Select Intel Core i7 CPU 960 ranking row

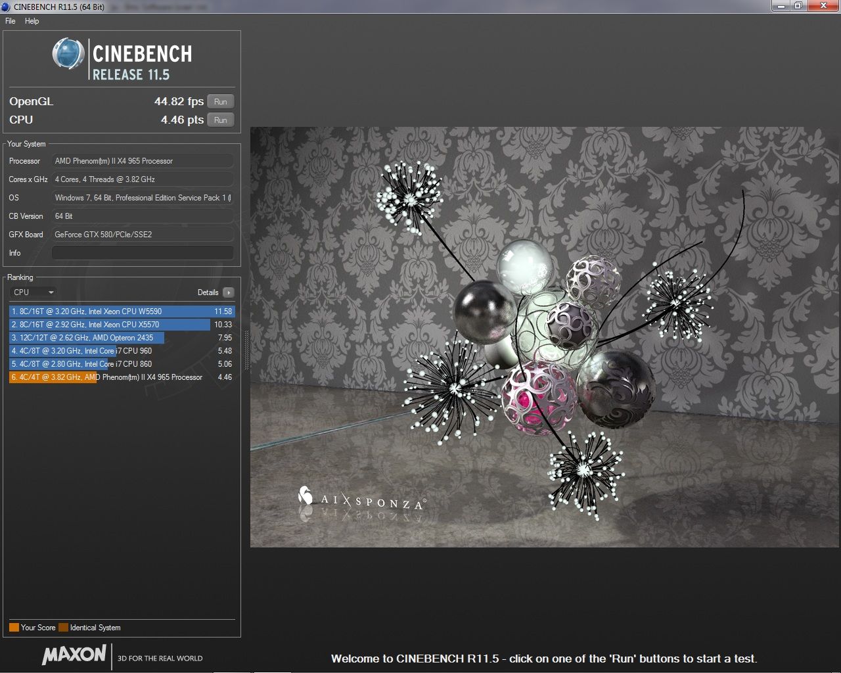coord(122,351)
